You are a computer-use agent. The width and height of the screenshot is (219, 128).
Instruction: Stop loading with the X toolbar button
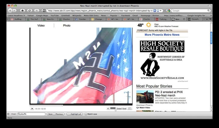click(36, 11)
